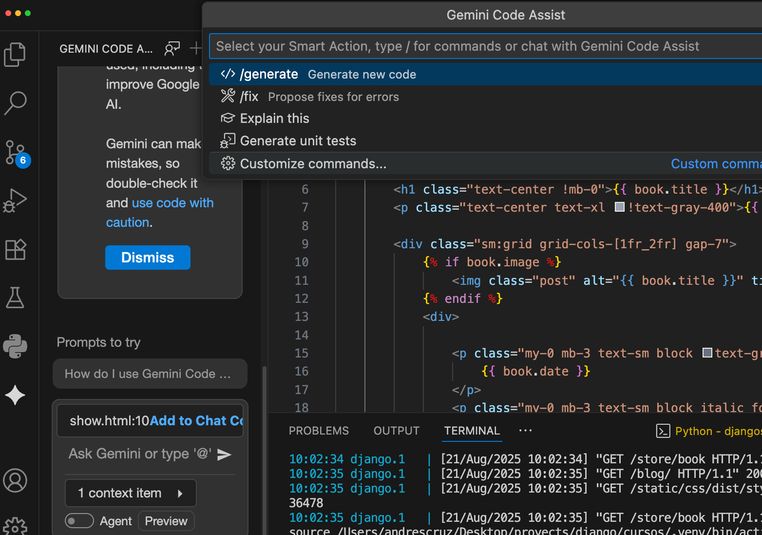Click the Preview badge button

click(x=166, y=521)
